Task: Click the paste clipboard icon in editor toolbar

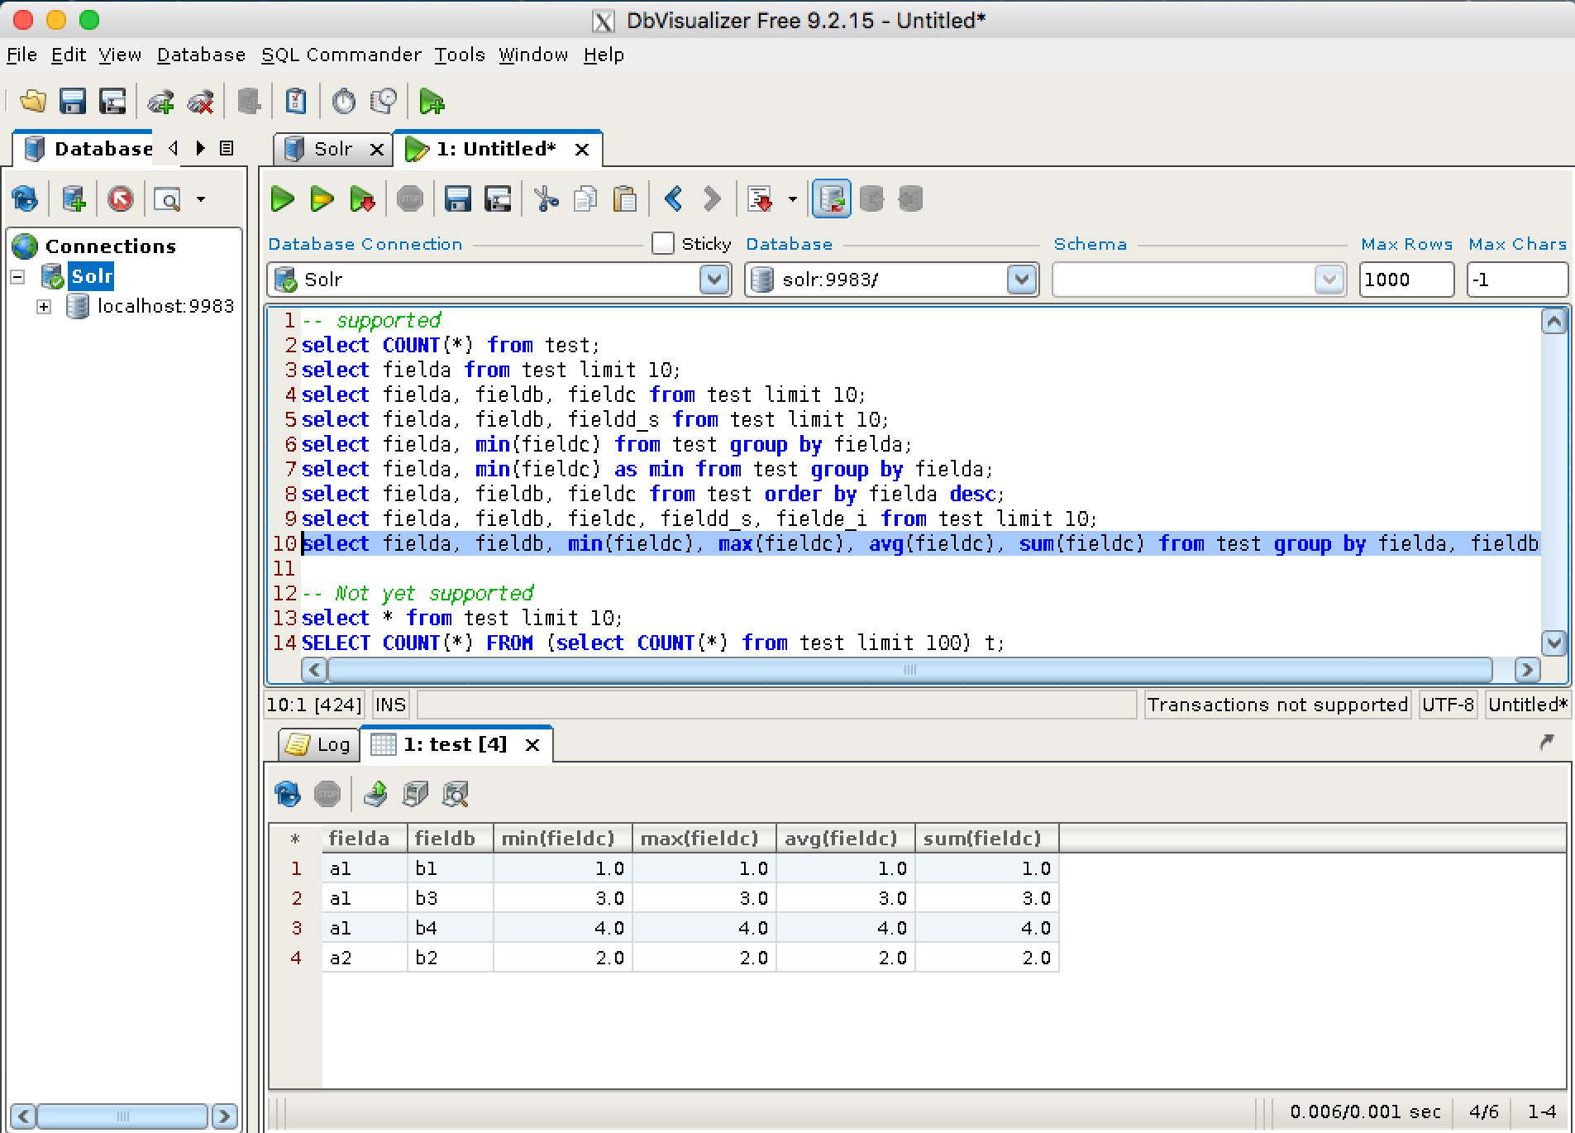Action: (x=625, y=199)
